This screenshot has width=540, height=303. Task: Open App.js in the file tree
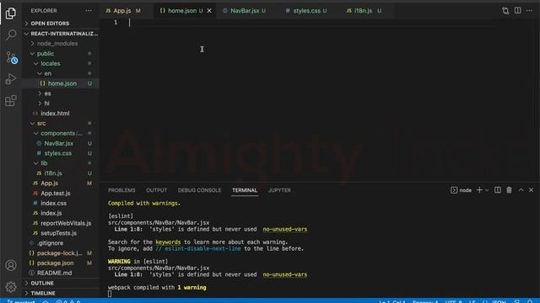pos(61,183)
